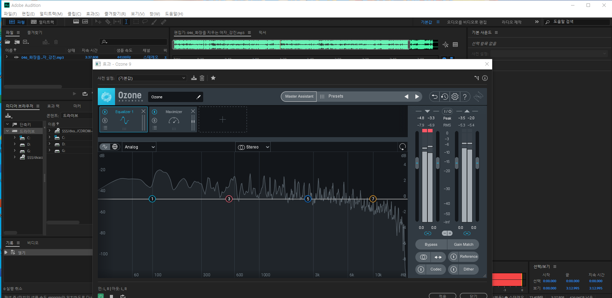
Task: Switch to Waveform (파형) editor view
Action: [x=17, y=22]
